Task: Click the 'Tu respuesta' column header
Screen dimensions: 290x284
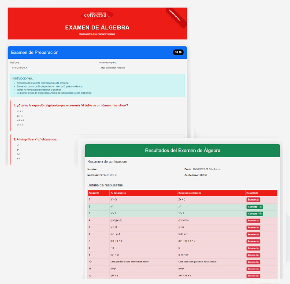Action: [x=119, y=193]
